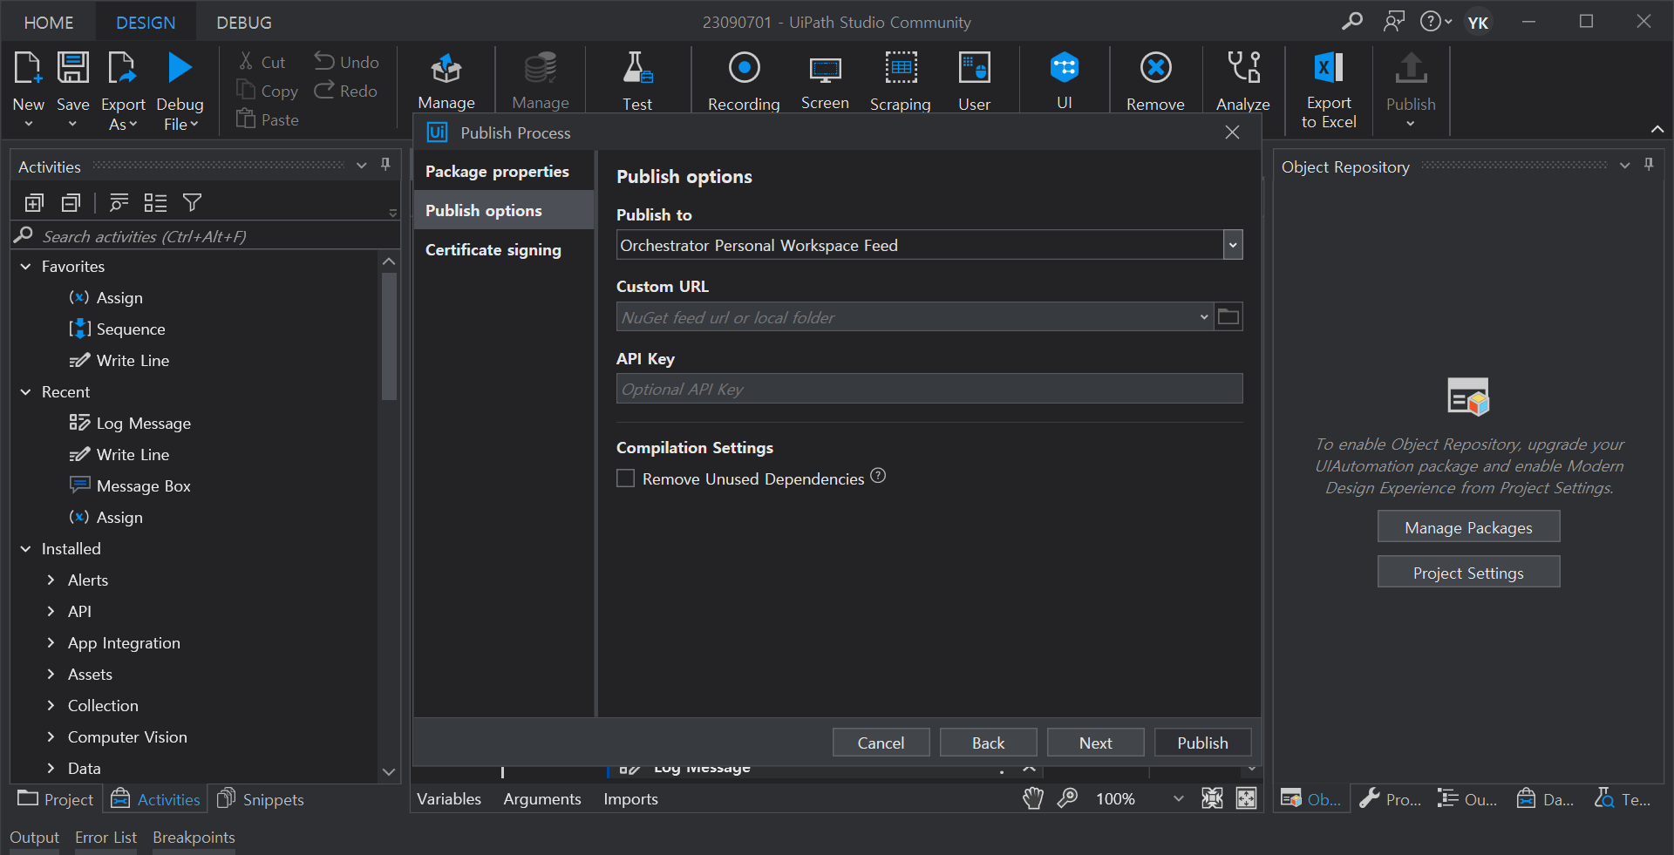The width and height of the screenshot is (1674, 855).
Task: Click the Publish ribbon icon
Action: point(1411,68)
